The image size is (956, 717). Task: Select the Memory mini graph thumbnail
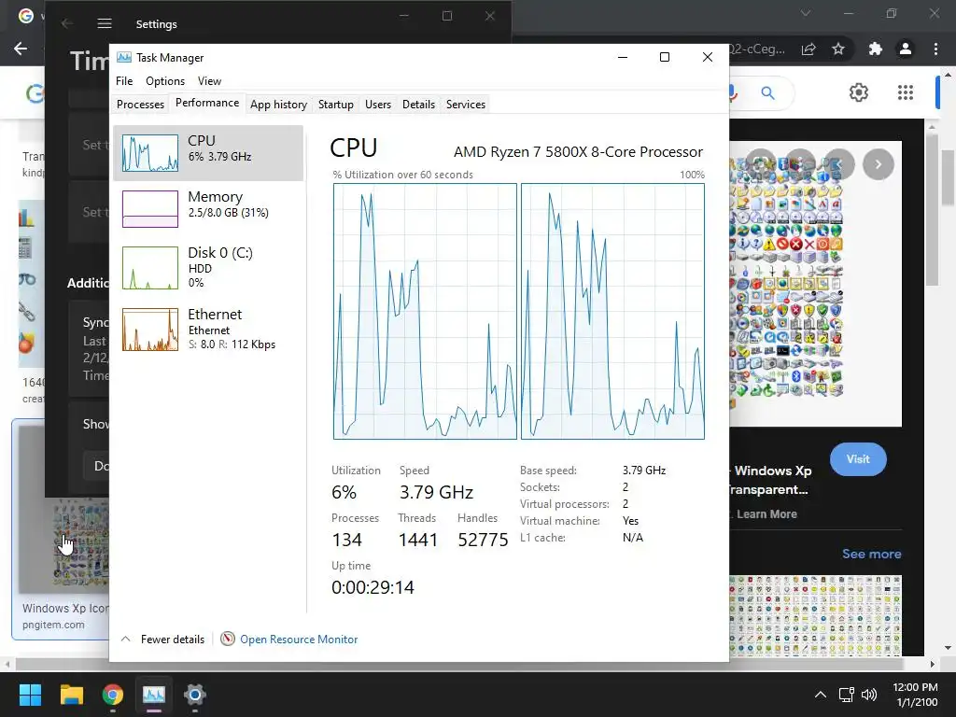click(x=150, y=208)
